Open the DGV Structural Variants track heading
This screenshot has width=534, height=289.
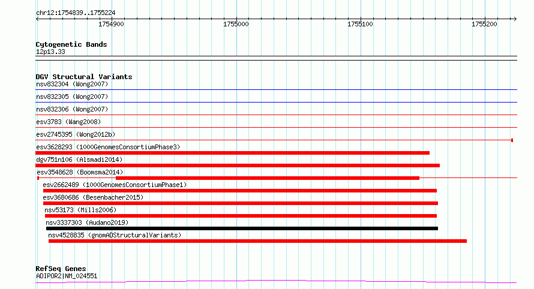coord(84,77)
